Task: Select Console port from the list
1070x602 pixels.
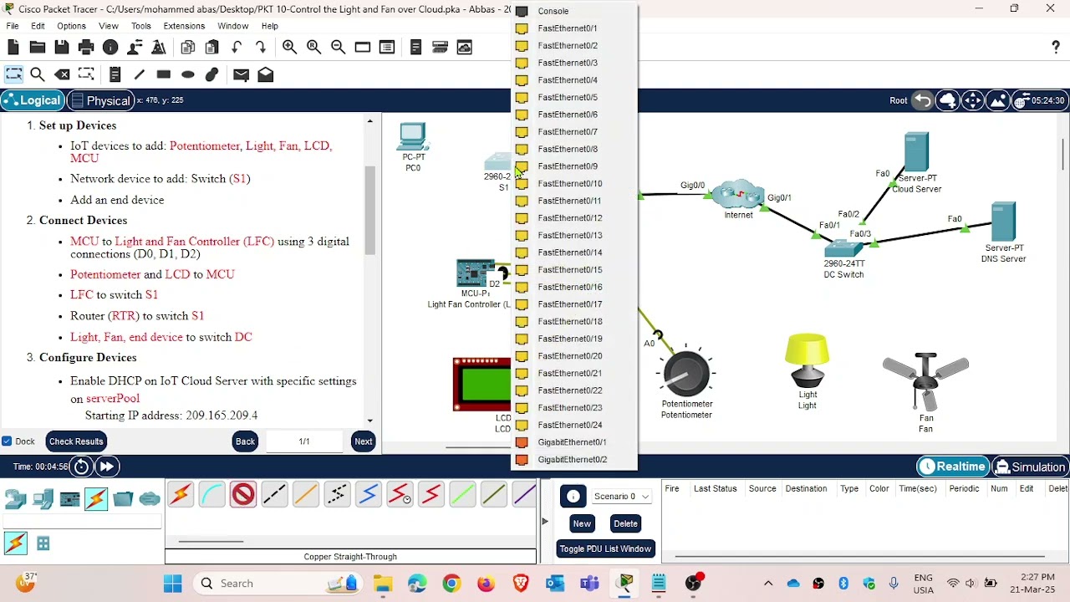Action: click(574, 11)
